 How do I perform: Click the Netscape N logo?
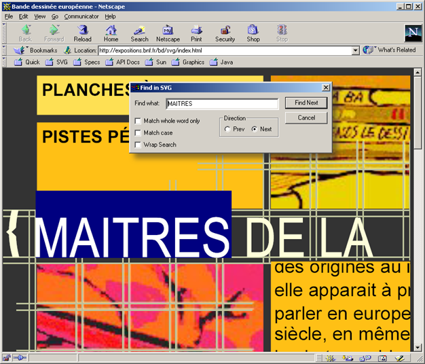412,33
